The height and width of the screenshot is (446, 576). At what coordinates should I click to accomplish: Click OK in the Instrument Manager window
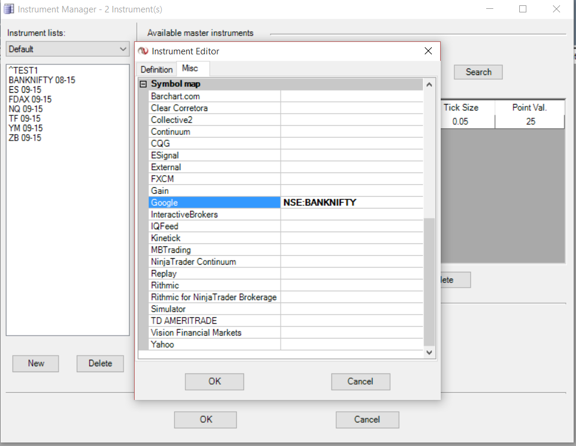206,419
